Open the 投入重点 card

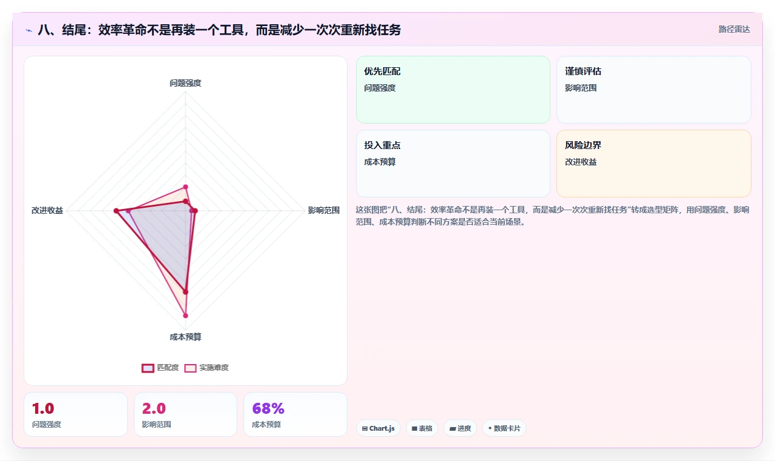point(453,164)
